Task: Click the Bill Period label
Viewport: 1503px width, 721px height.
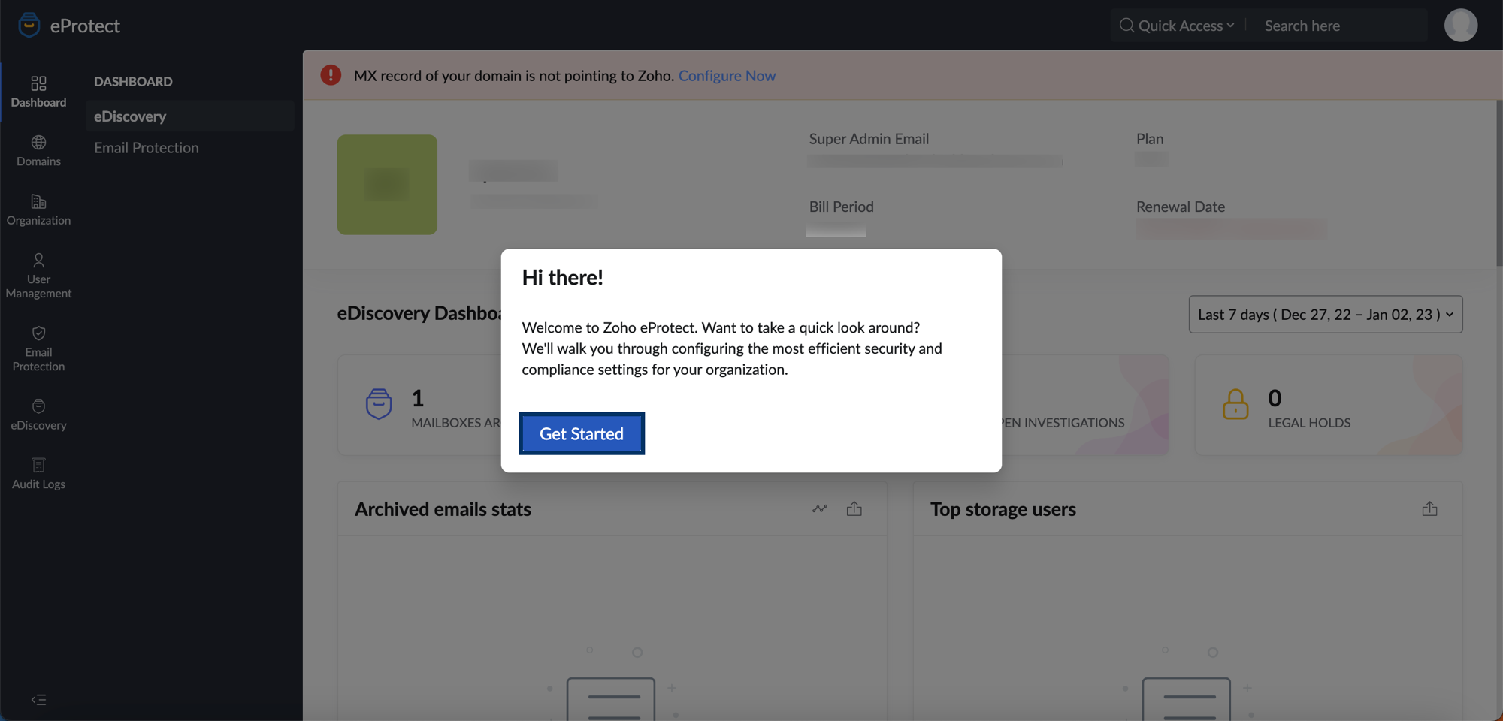Action: click(x=841, y=207)
